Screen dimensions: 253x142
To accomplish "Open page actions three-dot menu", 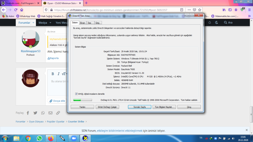I will click(189, 10).
